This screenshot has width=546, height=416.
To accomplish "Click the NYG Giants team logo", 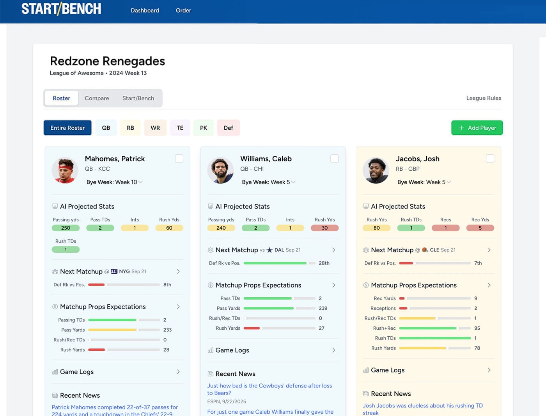I will tap(114, 271).
